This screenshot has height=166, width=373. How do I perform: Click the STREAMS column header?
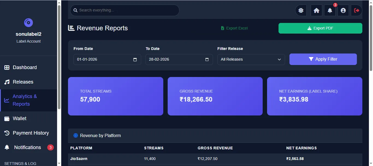click(154, 148)
